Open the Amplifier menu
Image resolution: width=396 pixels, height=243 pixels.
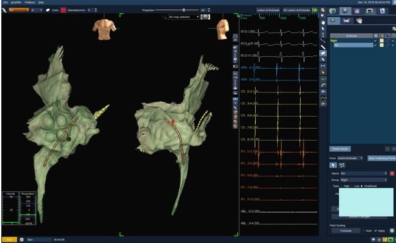[16, 2]
